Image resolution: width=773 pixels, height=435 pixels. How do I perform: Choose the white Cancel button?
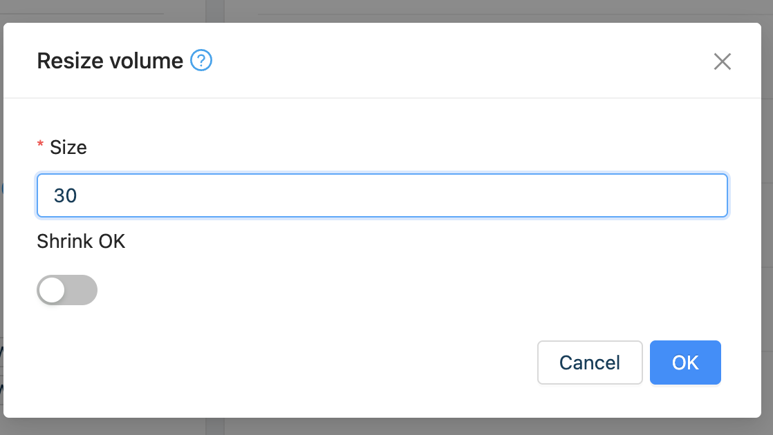coord(590,362)
